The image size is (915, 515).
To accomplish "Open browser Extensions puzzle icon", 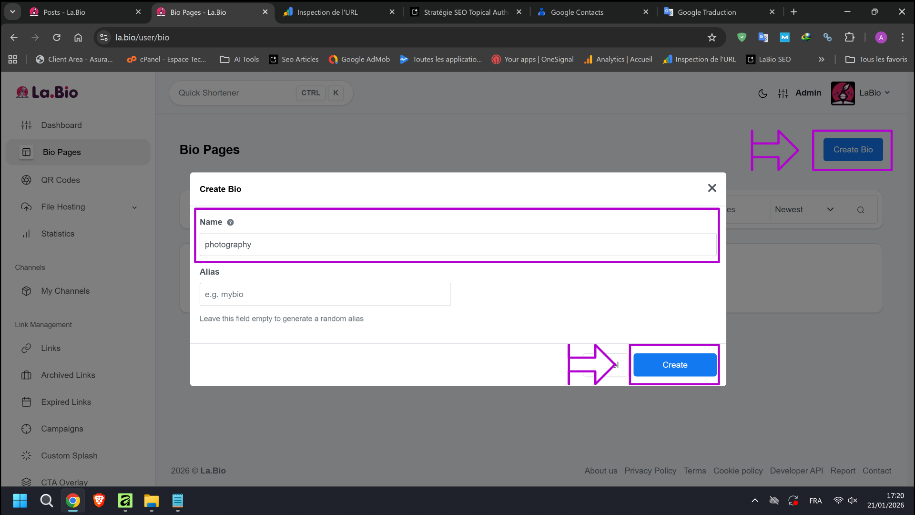I will coord(849,37).
